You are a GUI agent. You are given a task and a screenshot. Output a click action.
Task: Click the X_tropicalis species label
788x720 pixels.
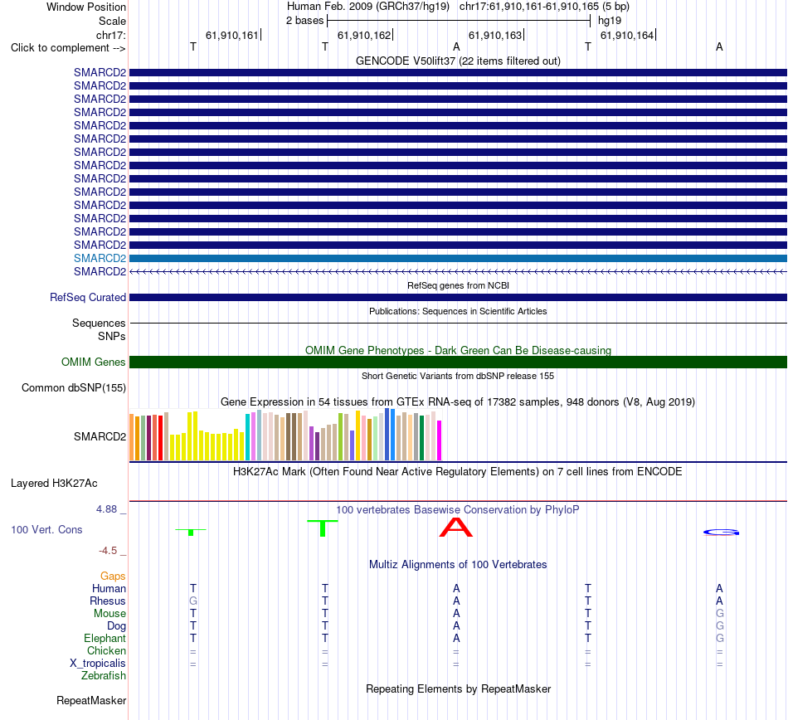pyautogui.click(x=98, y=664)
